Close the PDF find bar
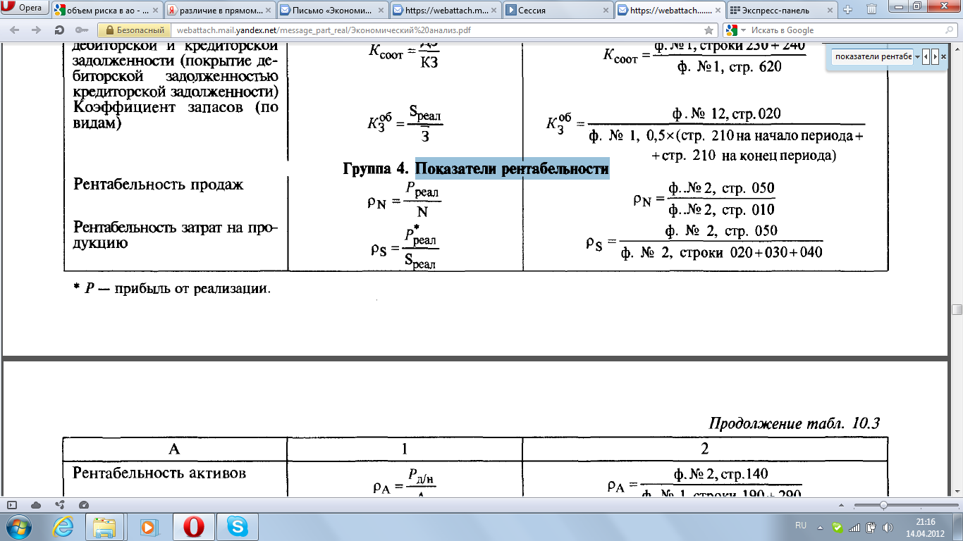The height and width of the screenshot is (541, 963). coord(944,56)
